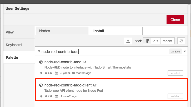Viewport: 191px width, 107px height.
Task: Refresh the module list
Action: (x=181, y=41)
